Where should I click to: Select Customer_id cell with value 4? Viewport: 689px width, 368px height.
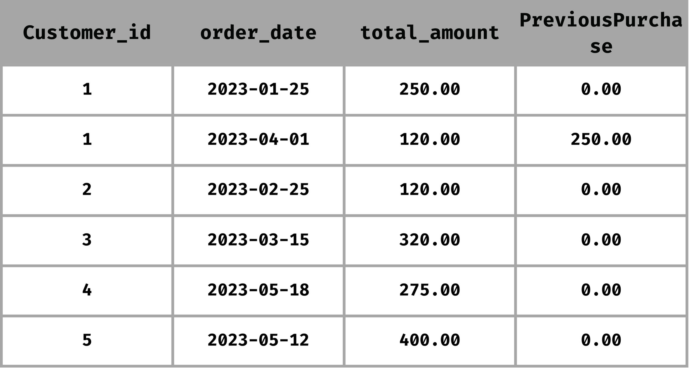87,290
